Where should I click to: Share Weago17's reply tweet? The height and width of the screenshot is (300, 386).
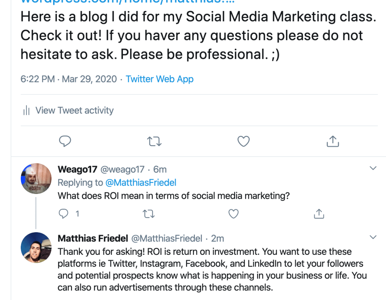click(319, 214)
